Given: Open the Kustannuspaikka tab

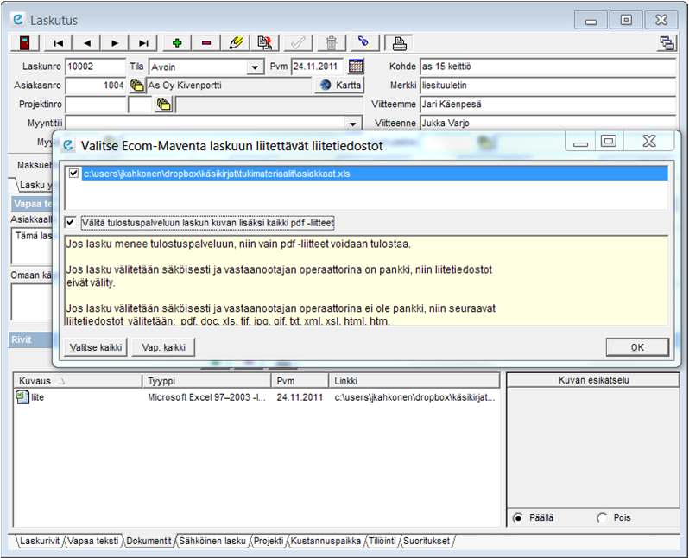Looking at the screenshot, I should [326, 541].
